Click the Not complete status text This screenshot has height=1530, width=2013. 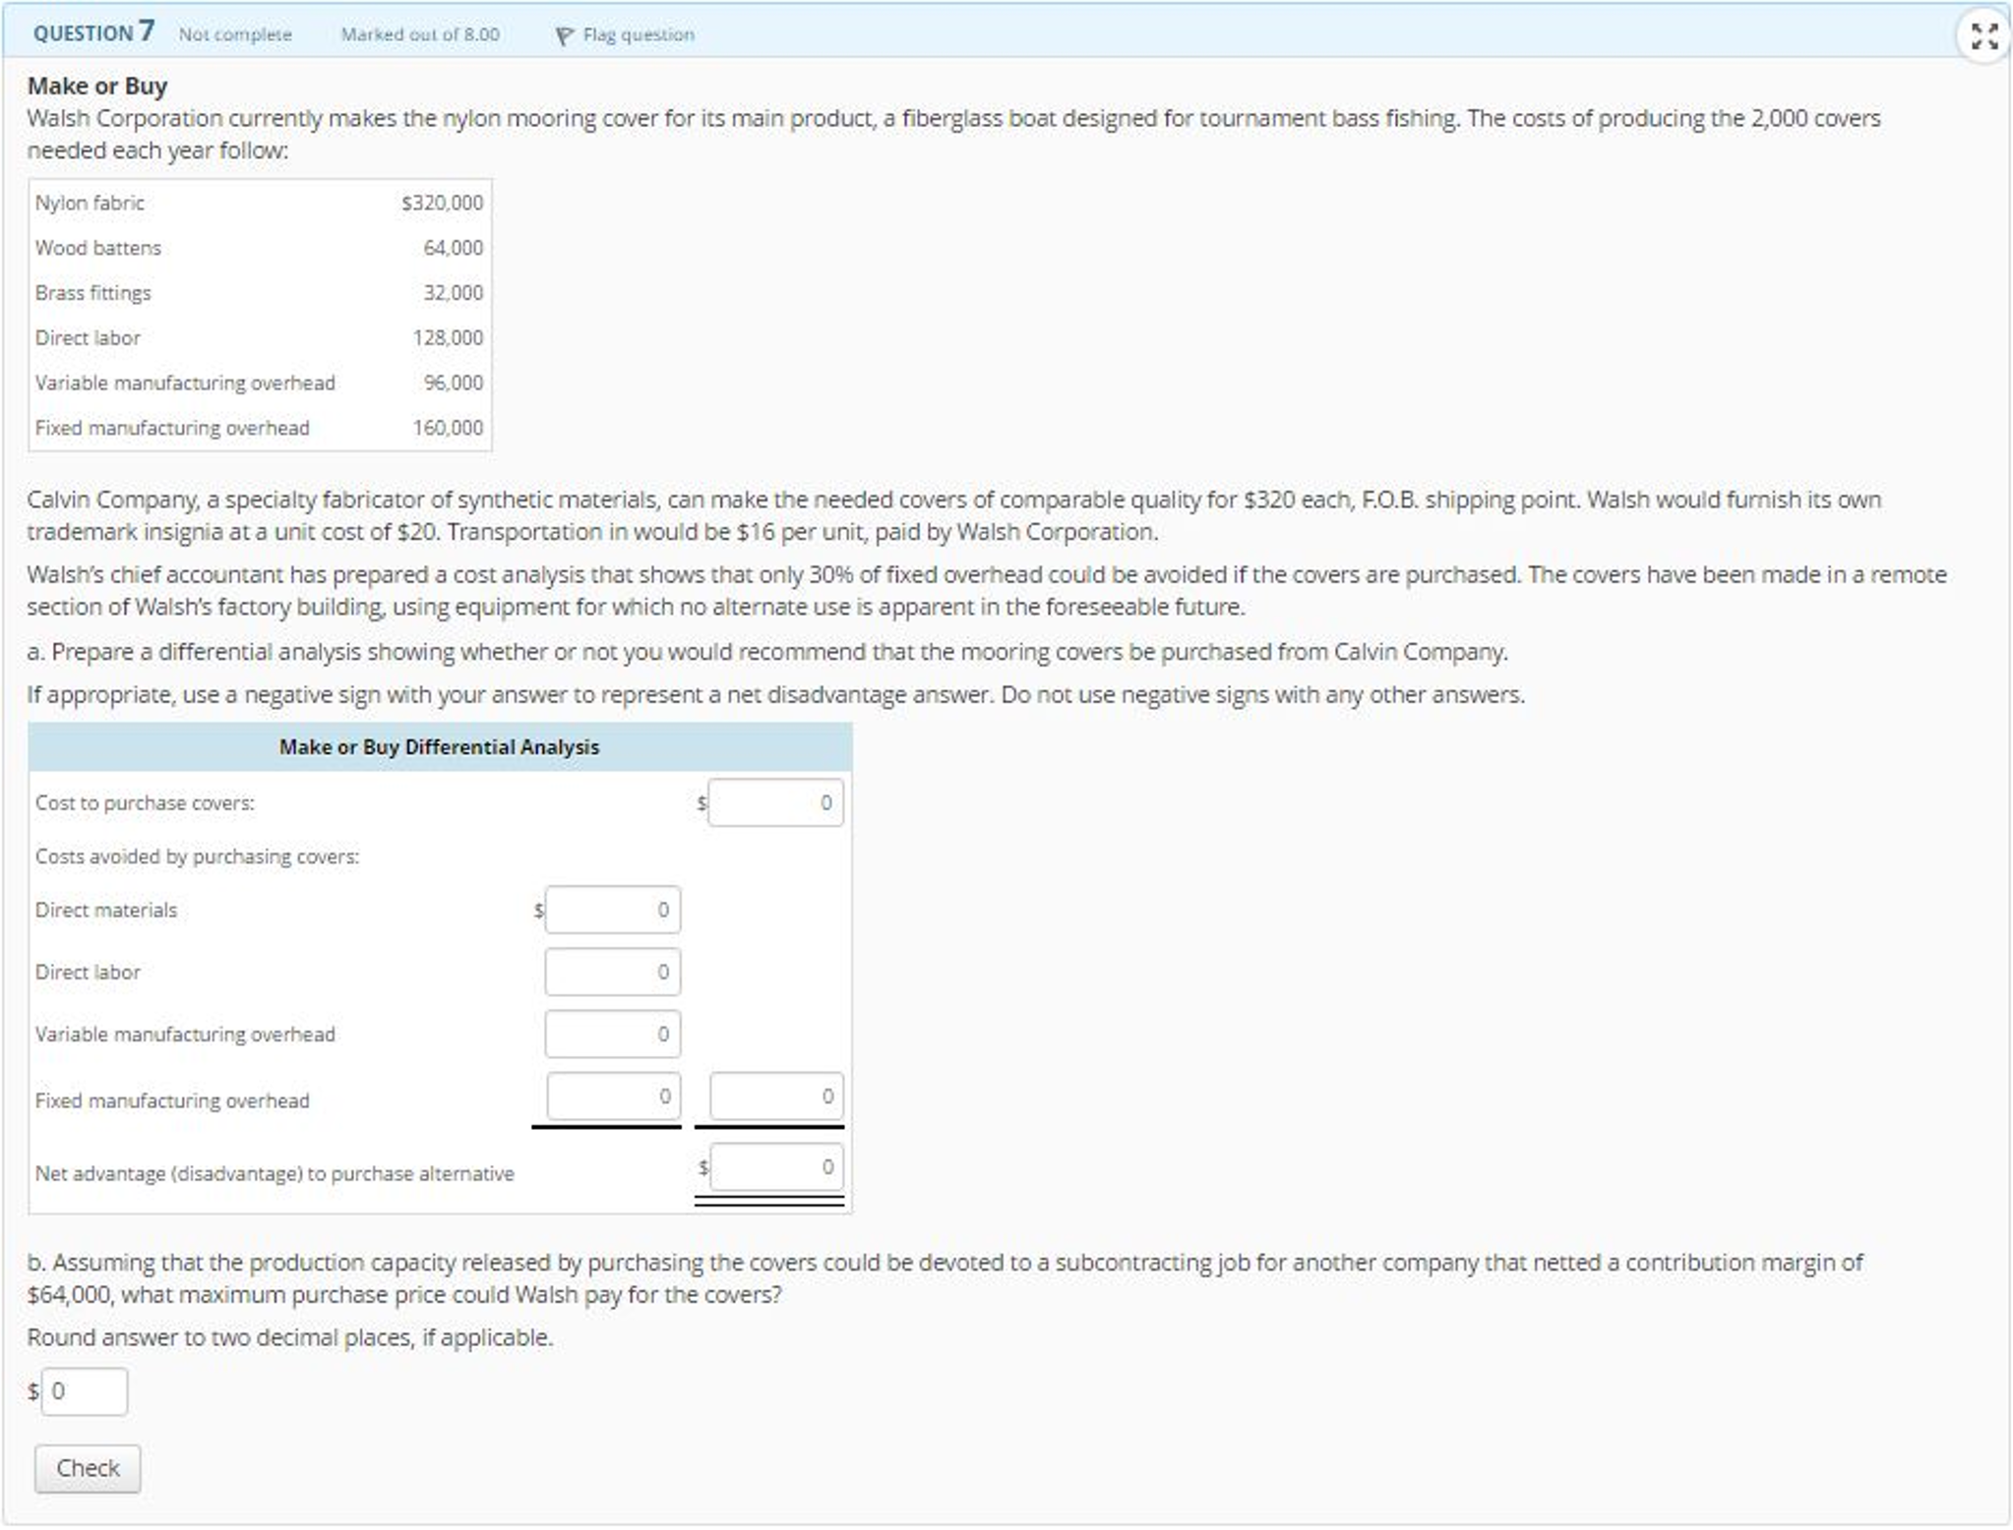point(235,34)
